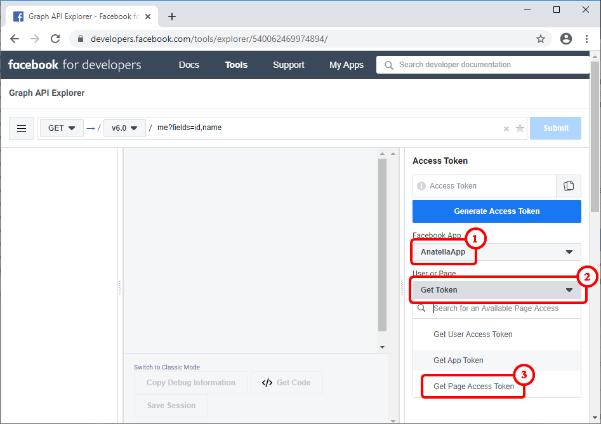Open My Apps menu

(x=347, y=65)
